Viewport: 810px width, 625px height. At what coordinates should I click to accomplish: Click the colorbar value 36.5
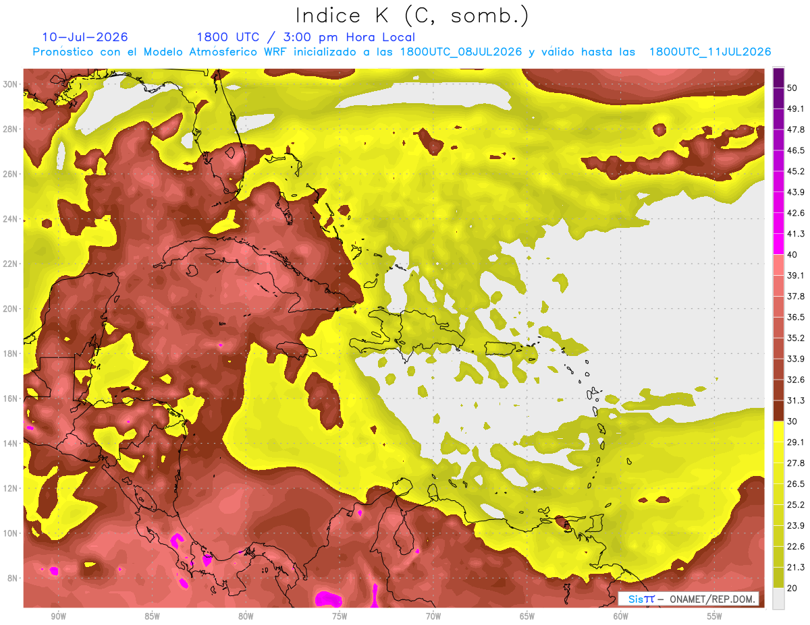(796, 317)
